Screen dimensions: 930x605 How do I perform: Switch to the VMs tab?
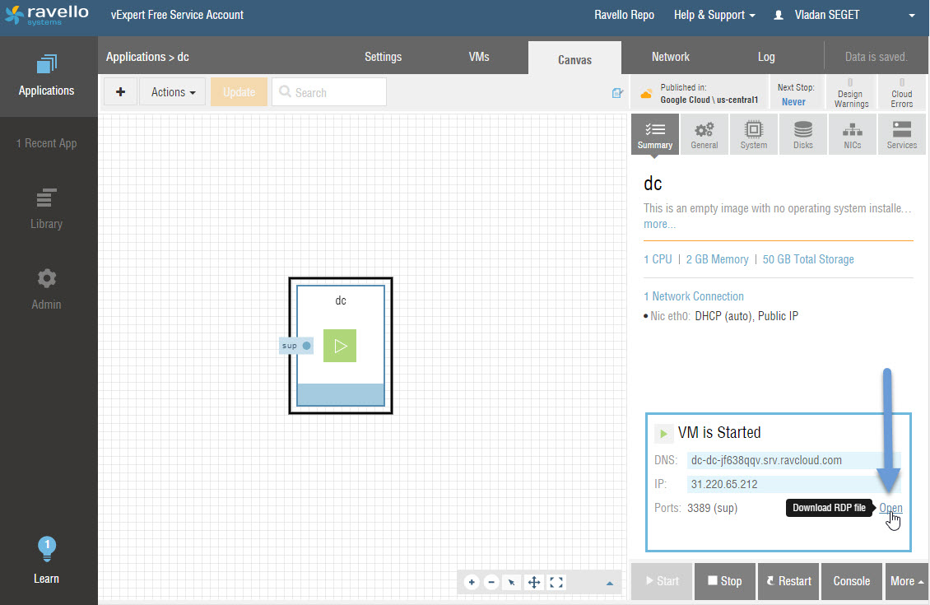[478, 57]
